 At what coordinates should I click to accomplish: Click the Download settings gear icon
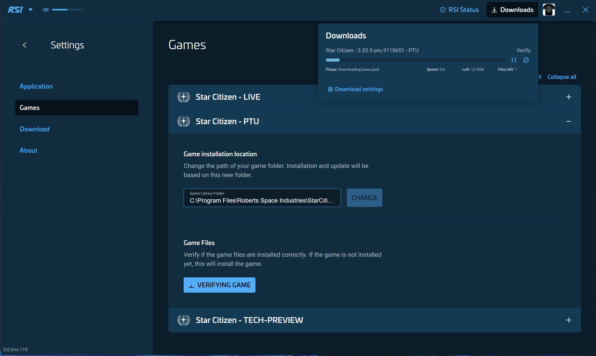pos(330,89)
